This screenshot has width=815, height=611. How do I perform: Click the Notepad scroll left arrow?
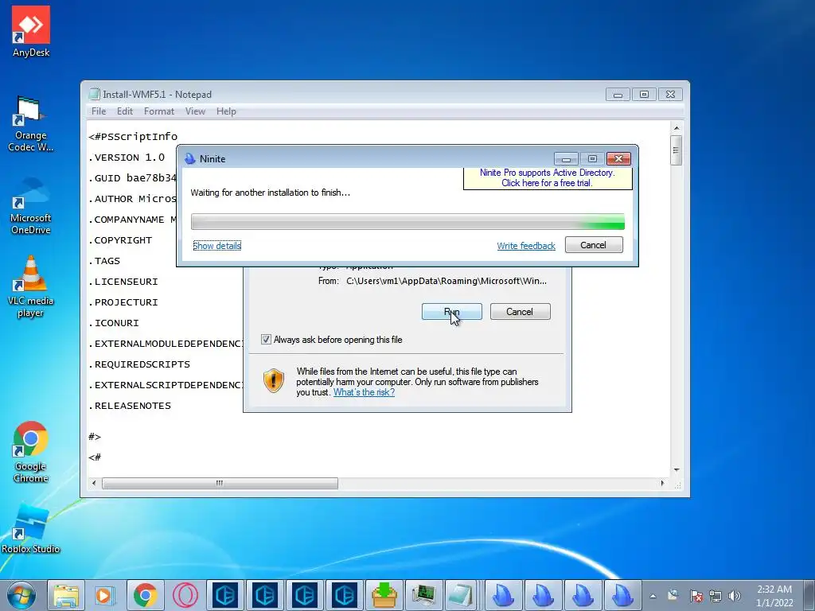tap(94, 483)
